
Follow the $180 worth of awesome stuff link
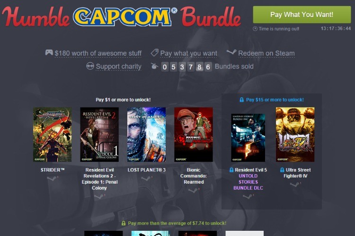(x=98, y=53)
